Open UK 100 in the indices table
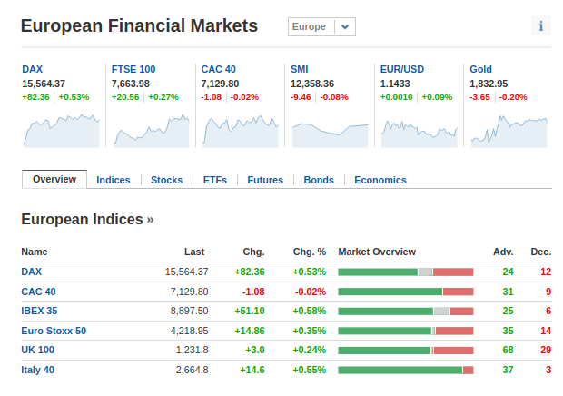The height and width of the screenshot is (396, 563). click(37, 350)
